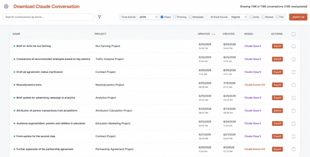
Task: Click Claude Sonnet 4.5 in Neurodynamics row
Action: [x=255, y=85]
